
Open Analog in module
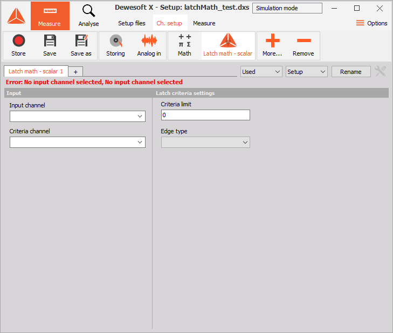149,46
